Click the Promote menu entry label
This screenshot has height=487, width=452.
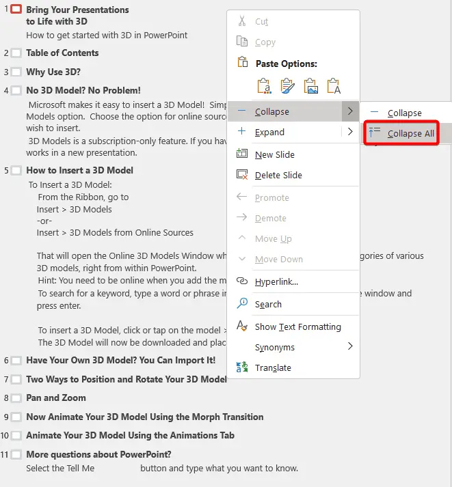(x=272, y=198)
